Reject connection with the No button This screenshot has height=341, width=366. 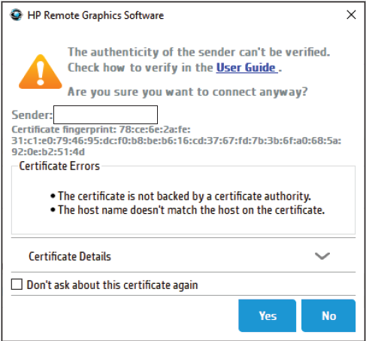328,315
